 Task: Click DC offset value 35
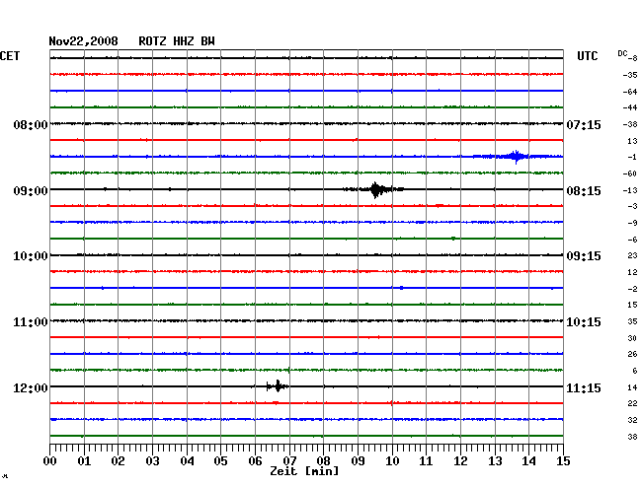click(632, 321)
